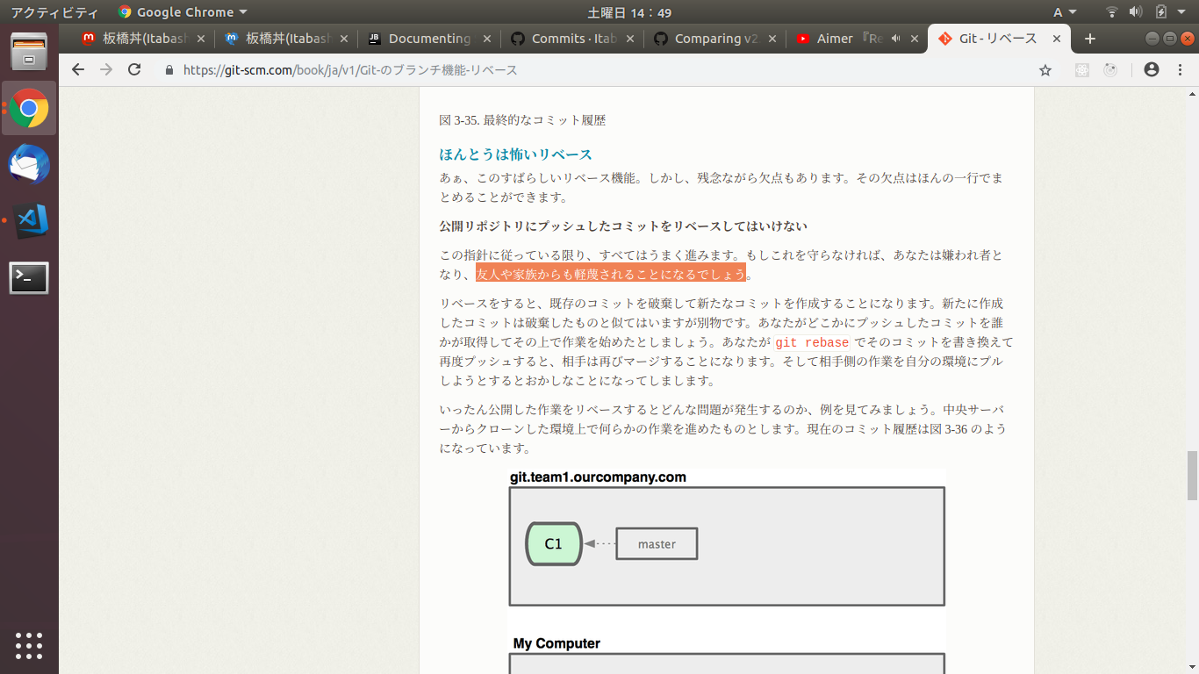
Task: Open the Chrome three-dot menu
Action: click(1179, 70)
